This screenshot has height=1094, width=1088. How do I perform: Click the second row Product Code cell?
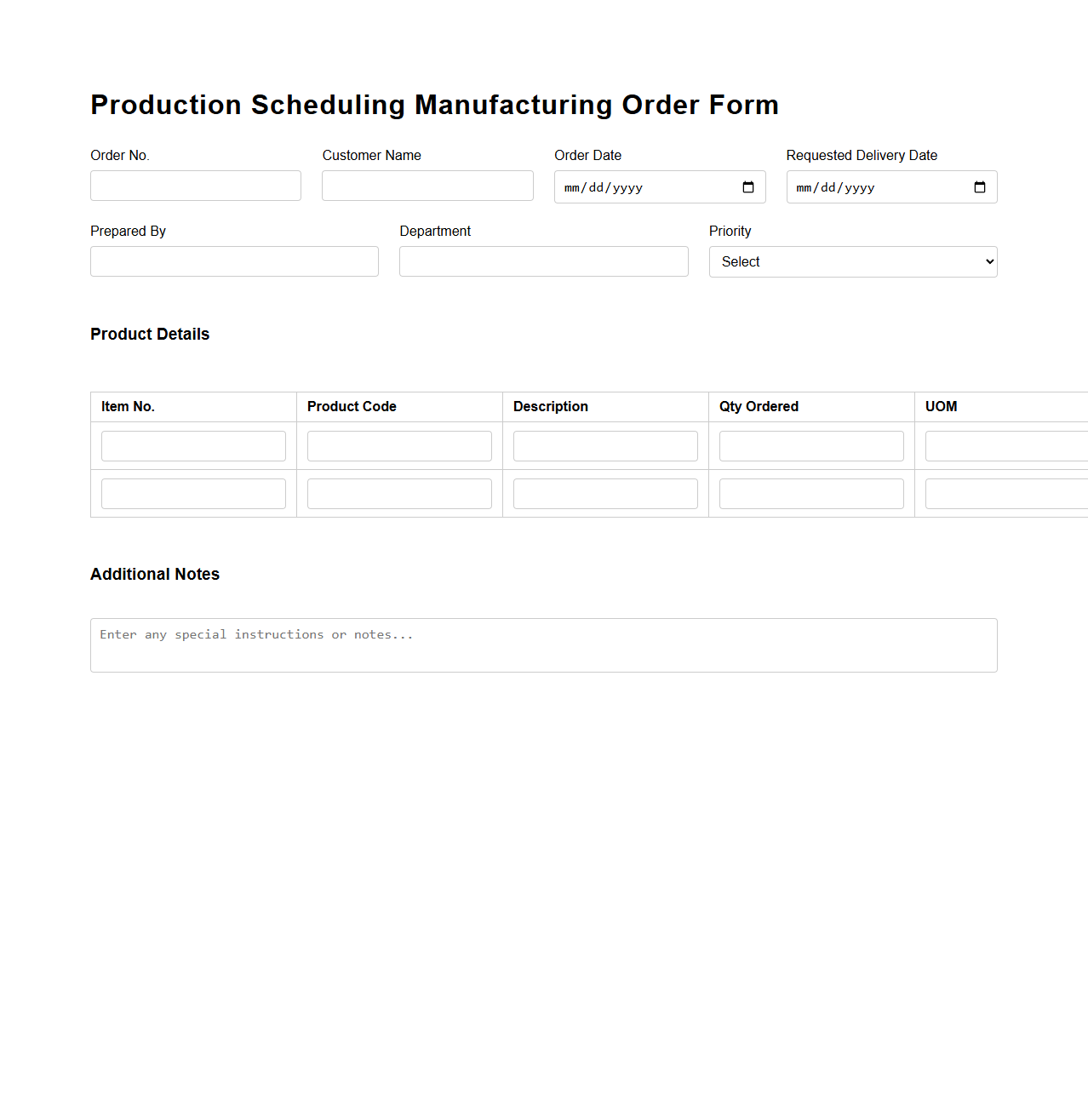pos(398,493)
